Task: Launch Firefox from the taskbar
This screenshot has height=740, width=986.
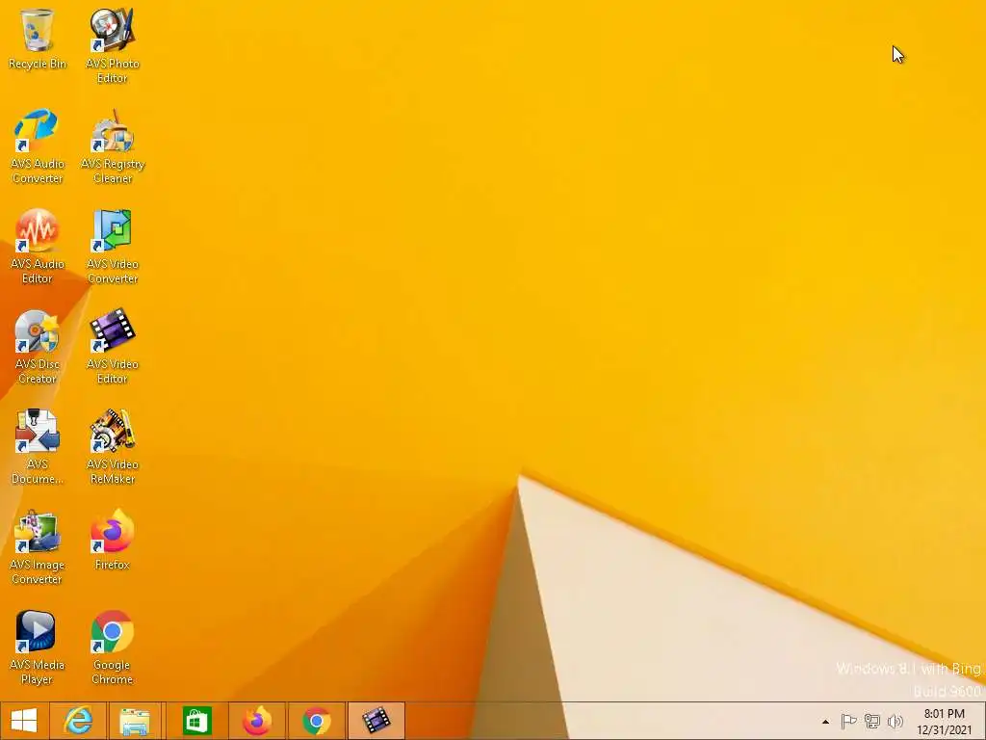Action: pyautogui.click(x=256, y=721)
